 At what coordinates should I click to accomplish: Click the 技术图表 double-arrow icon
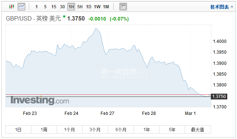click(x=232, y=6)
